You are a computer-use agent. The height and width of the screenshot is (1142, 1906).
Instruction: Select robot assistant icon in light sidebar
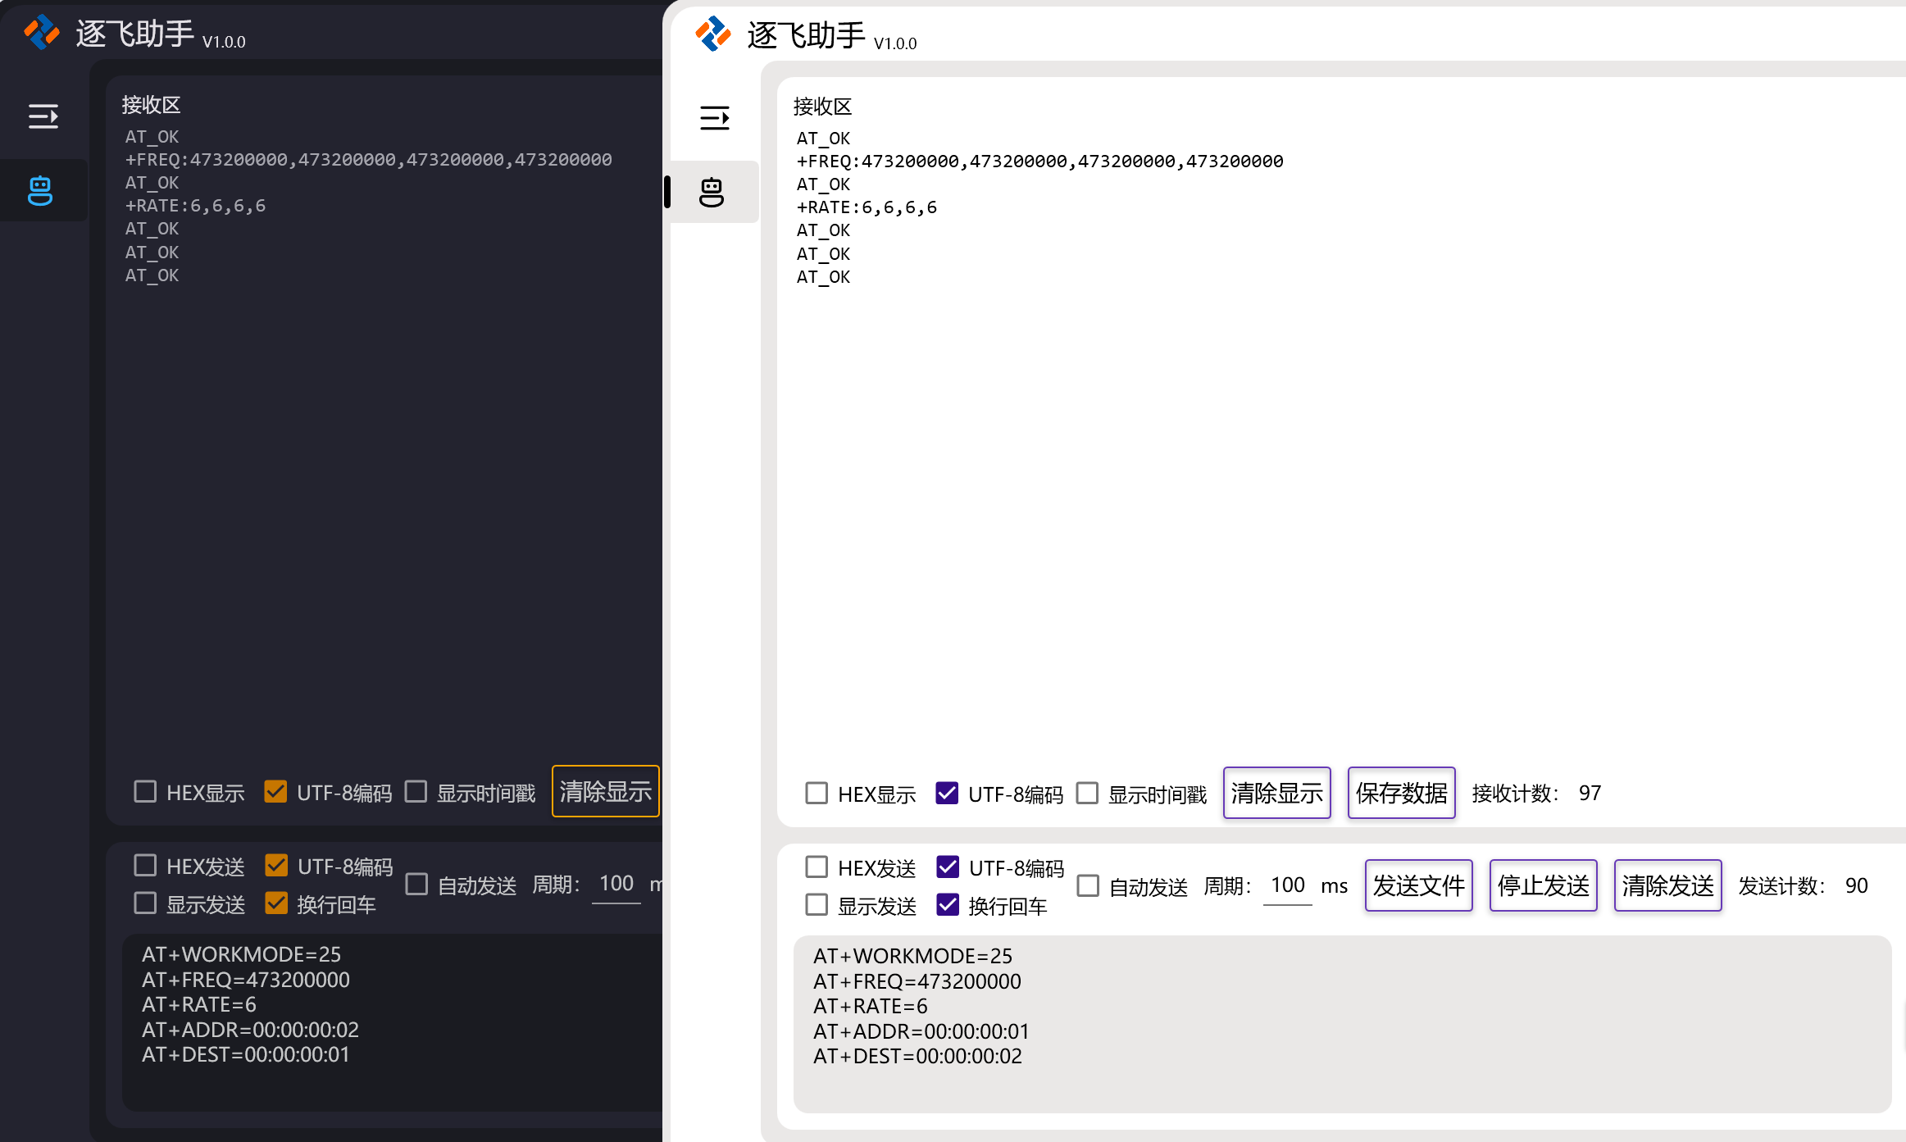(x=712, y=193)
